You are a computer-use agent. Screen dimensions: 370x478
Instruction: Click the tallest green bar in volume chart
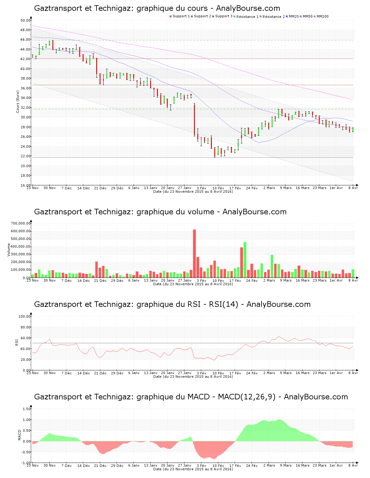[x=245, y=260]
